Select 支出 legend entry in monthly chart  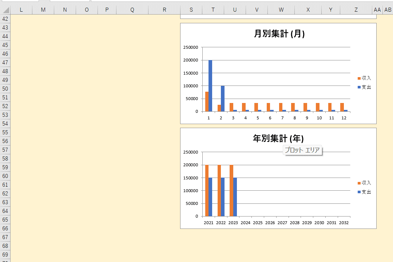point(364,87)
